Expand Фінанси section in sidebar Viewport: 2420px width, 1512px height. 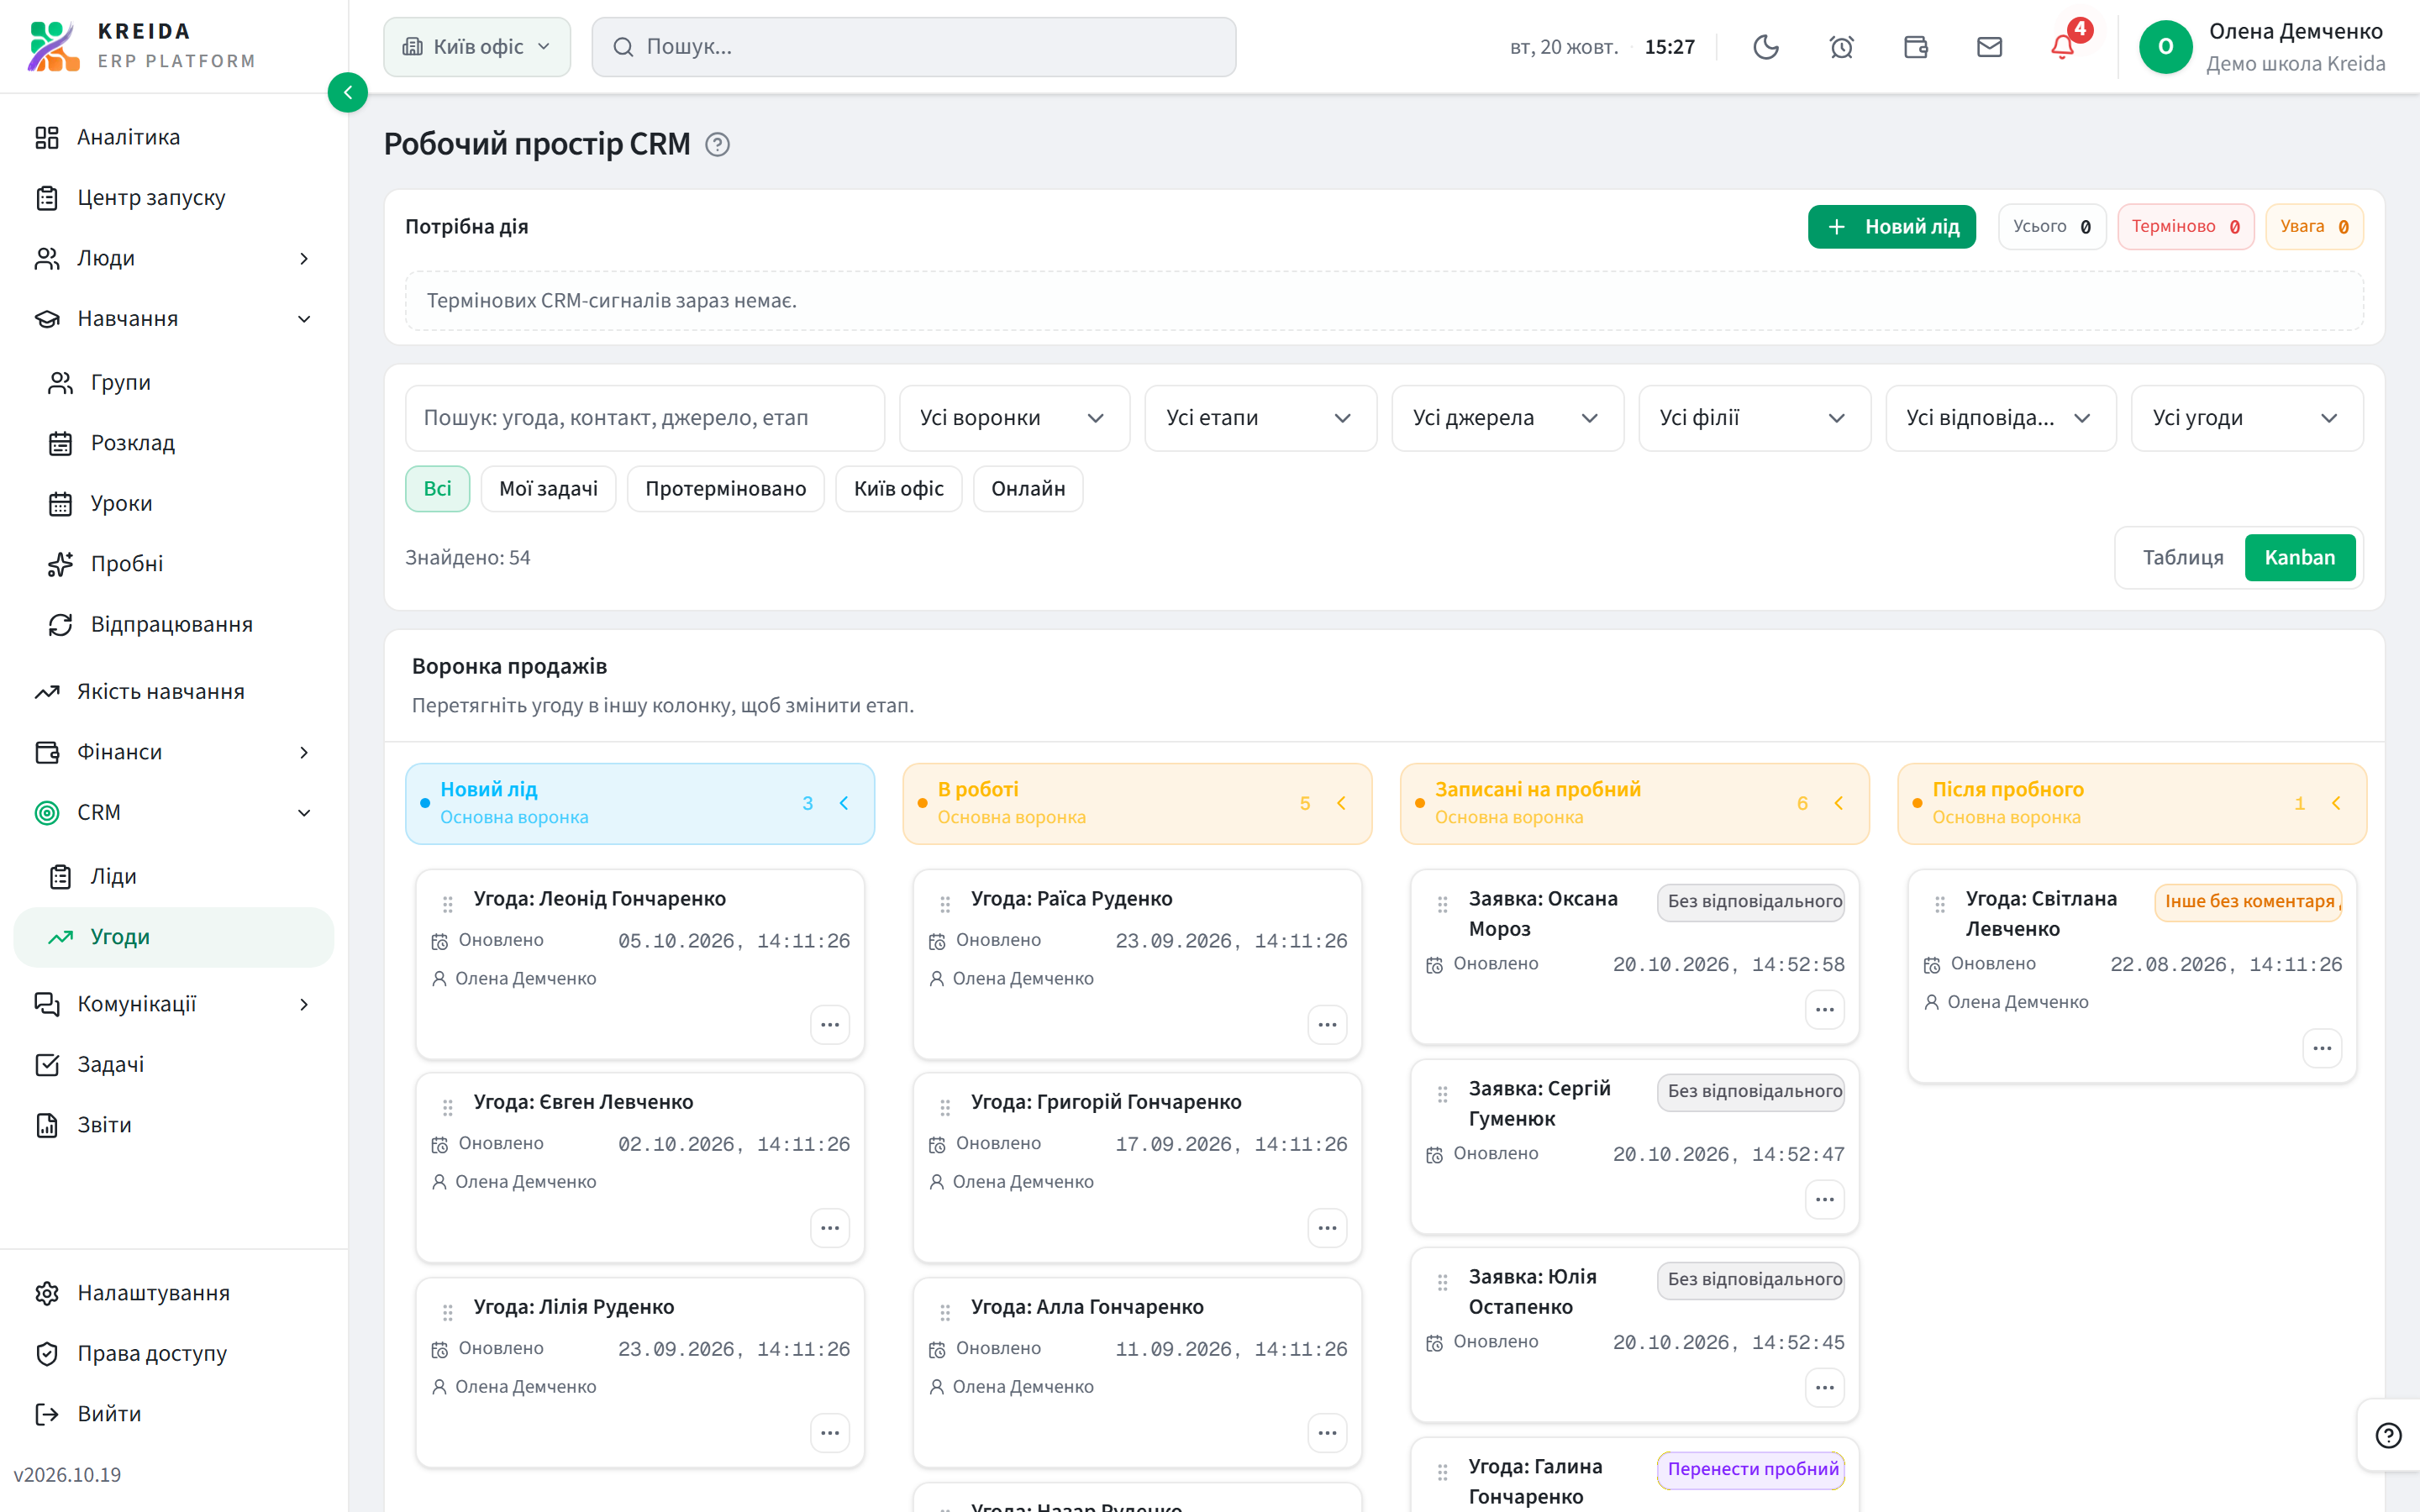point(174,752)
